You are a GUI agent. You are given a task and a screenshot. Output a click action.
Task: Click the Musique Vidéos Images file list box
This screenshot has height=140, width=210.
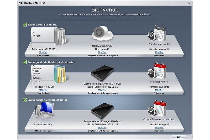click(43, 72)
